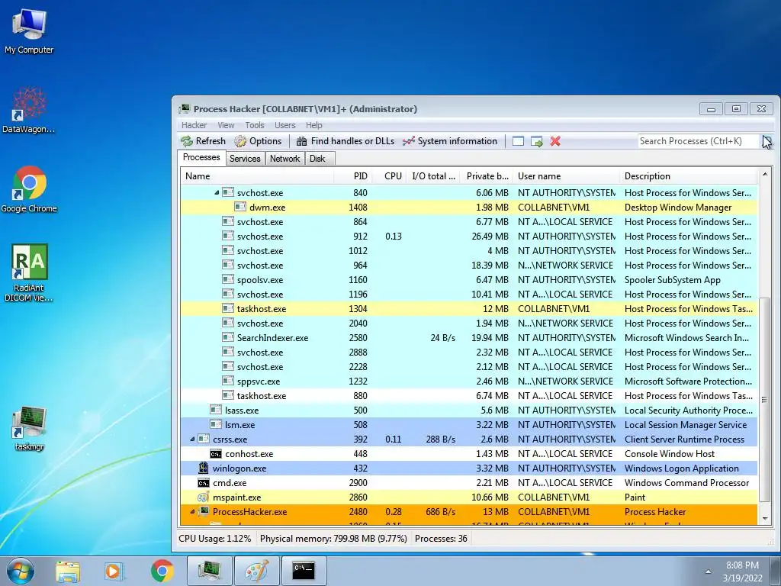Sort by Description column header
This screenshot has width=781, height=586.
689,176
